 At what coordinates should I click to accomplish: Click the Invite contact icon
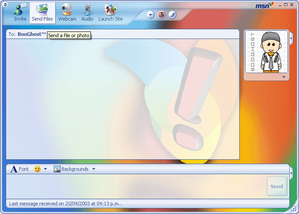[x=20, y=13]
